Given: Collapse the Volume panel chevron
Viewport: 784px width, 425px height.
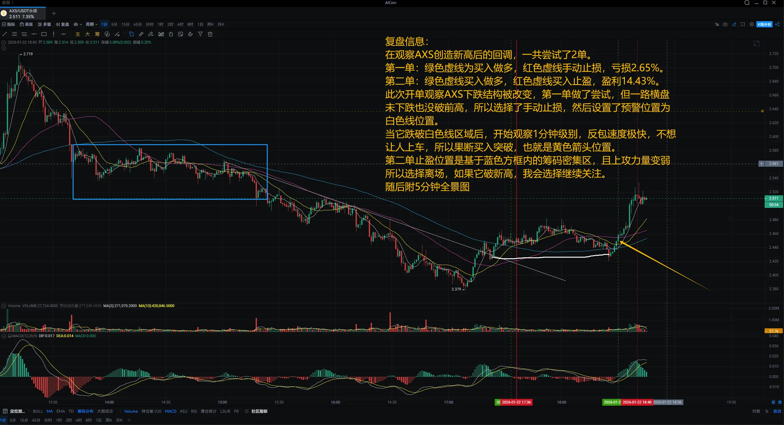Looking at the screenshot, I should pos(4,306).
